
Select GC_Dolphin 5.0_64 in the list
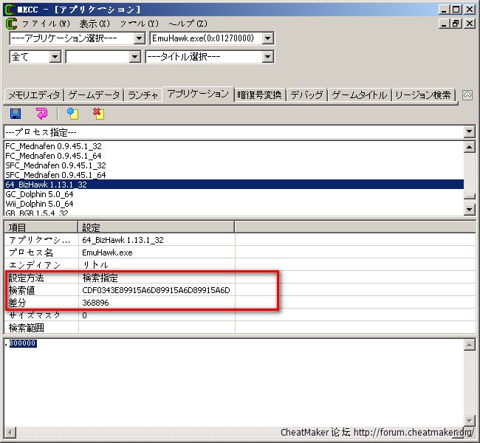point(38,194)
